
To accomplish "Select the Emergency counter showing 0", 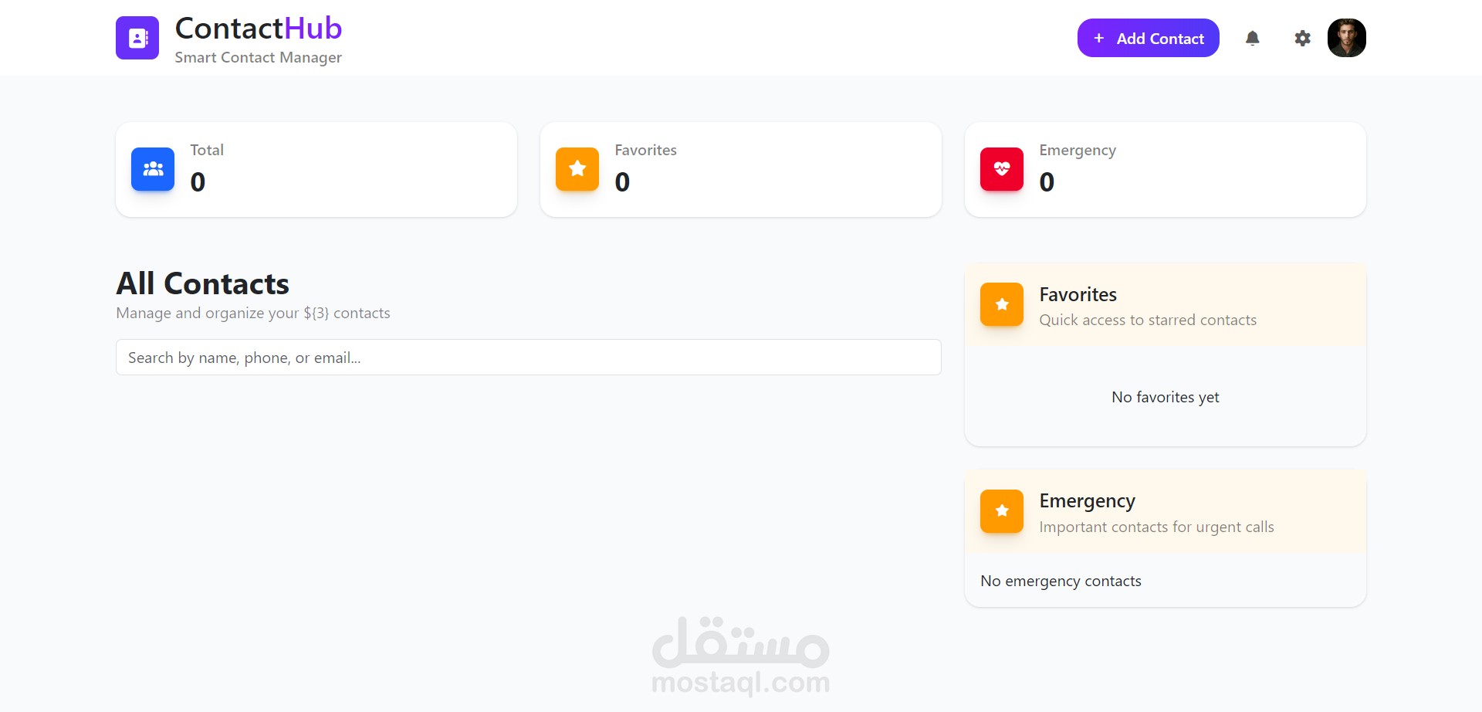I will point(1047,182).
